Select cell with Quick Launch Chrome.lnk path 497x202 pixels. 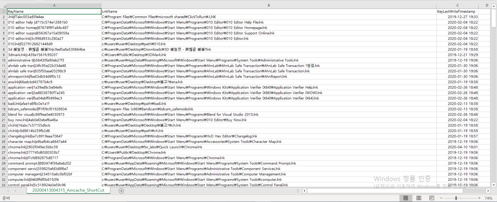(269, 147)
